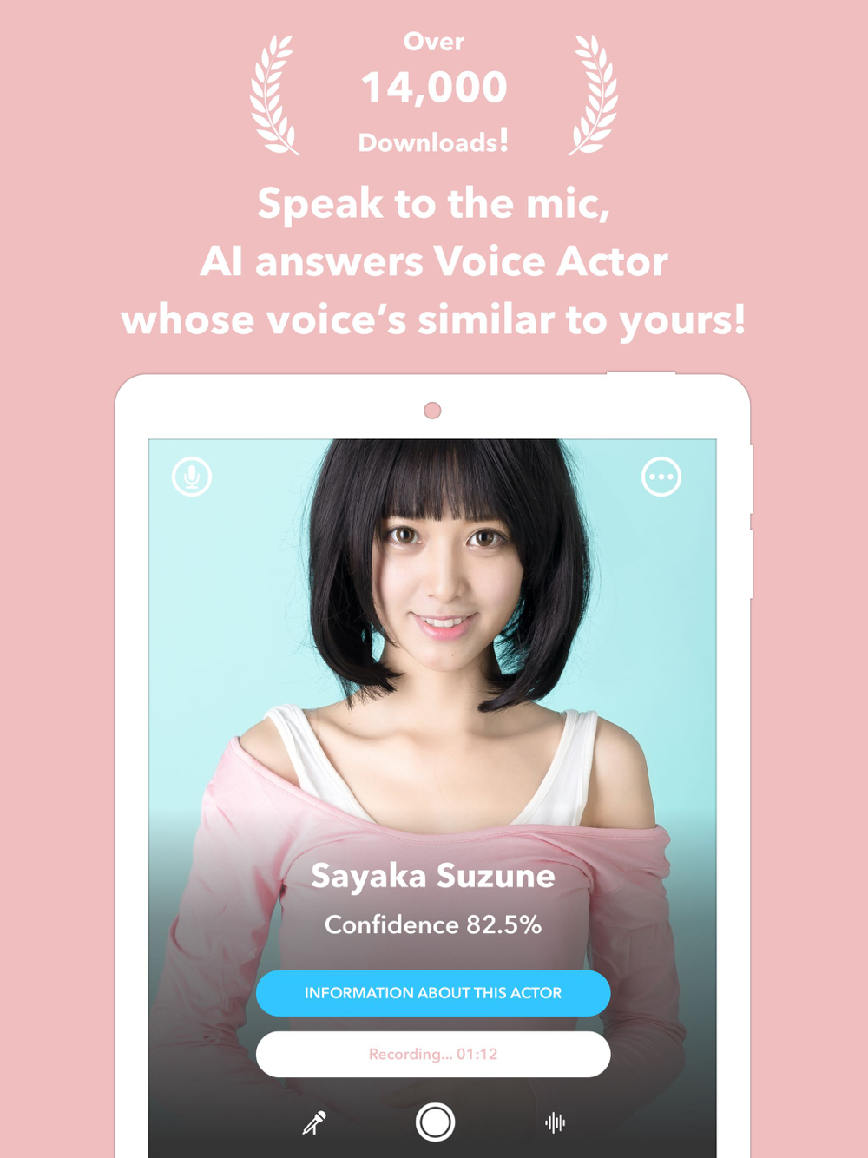868x1158 pixels.
Task: Tap the circled microphone icon above the photo
Action: click(192, 477)
